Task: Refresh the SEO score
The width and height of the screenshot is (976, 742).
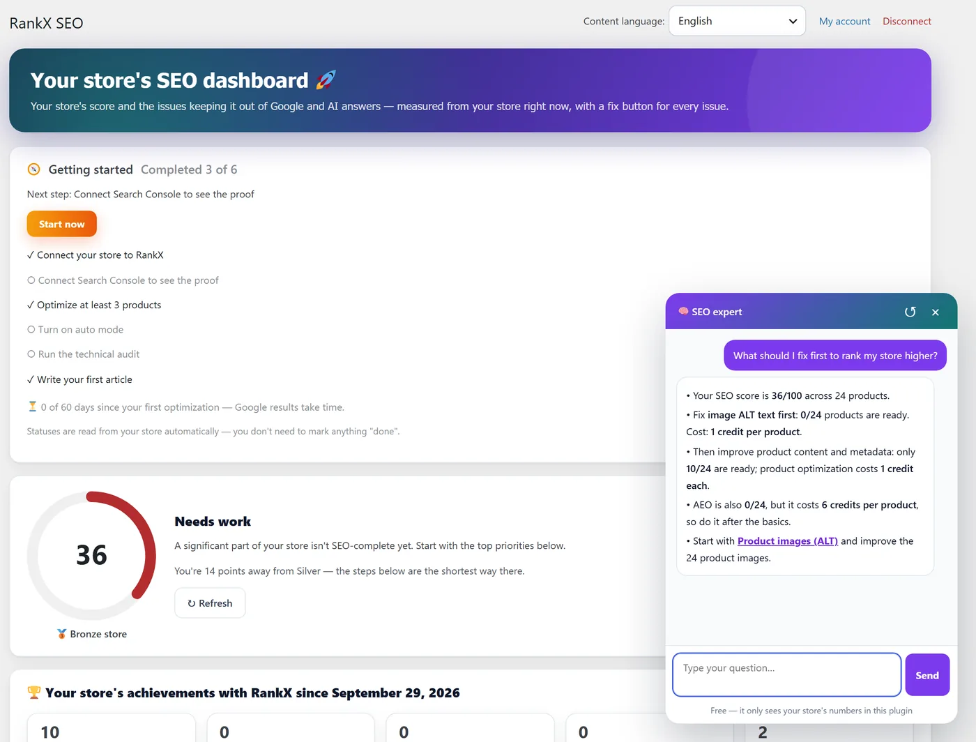Action: coord(210,603)
